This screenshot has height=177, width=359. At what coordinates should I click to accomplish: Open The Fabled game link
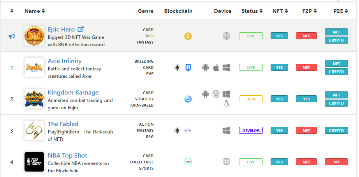[63, 124]
